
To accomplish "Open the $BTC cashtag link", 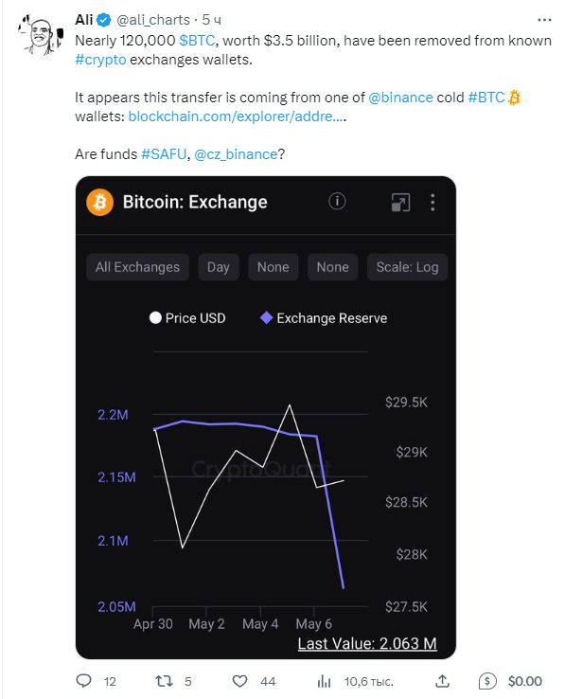I will [x=197, y=41].
